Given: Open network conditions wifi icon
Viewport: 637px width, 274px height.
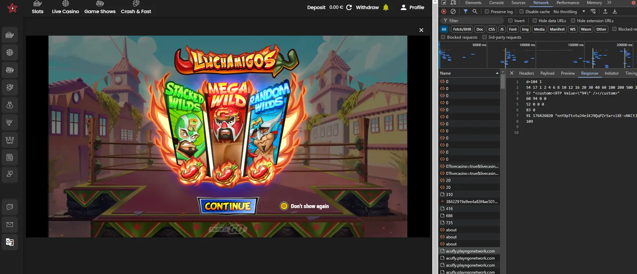Looking at the screenshot, I should [593, 11].
